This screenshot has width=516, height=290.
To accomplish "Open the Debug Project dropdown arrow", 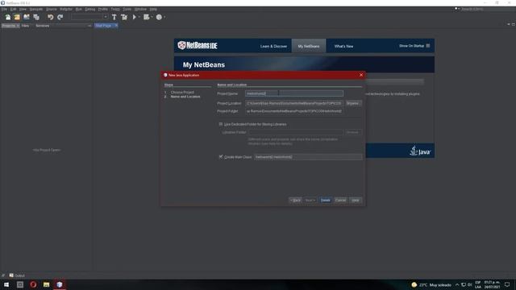I will (152, 17).
